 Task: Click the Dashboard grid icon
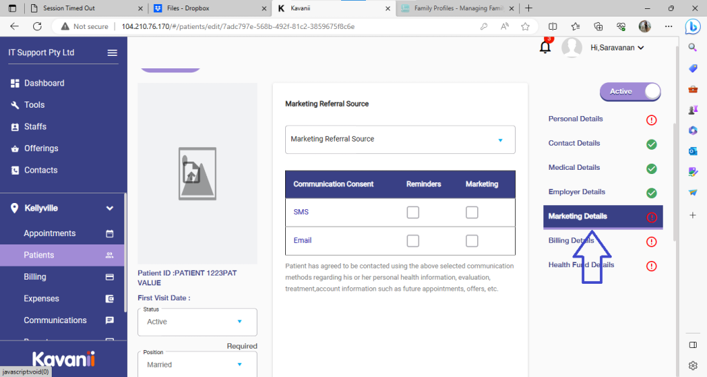14,84
